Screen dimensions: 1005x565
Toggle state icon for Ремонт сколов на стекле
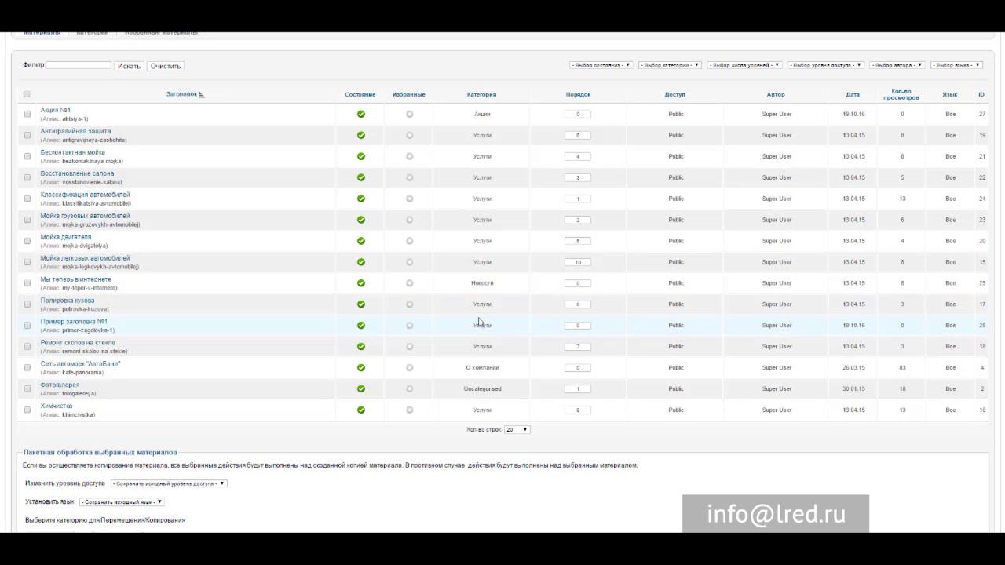361,346
